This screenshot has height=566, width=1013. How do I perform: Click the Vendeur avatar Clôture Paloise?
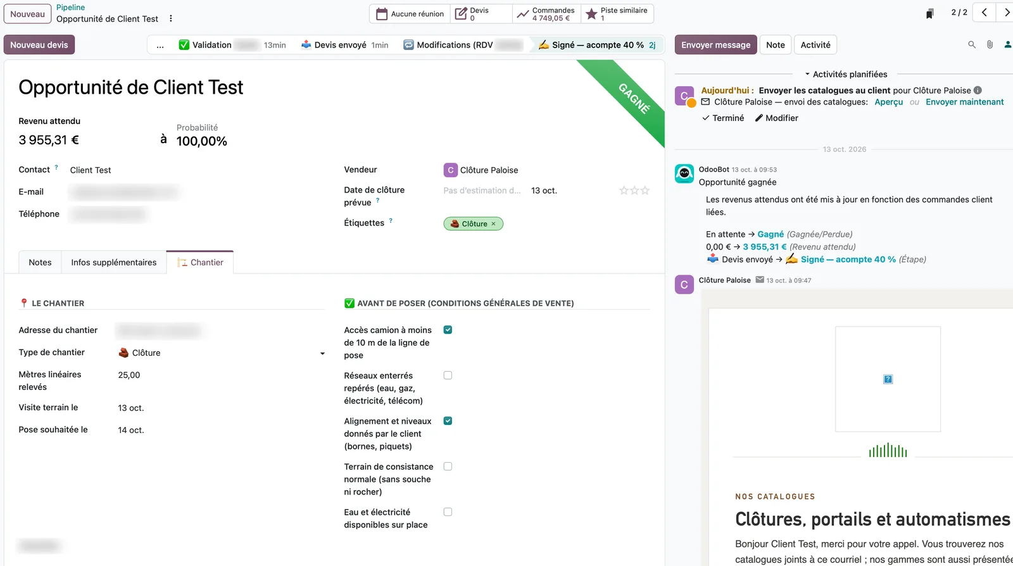(451, 170)
